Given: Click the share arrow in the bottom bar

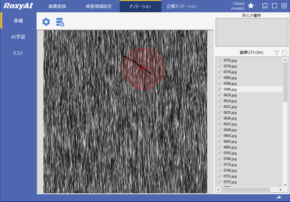Looking at the screenshot, I should (279, 197).
